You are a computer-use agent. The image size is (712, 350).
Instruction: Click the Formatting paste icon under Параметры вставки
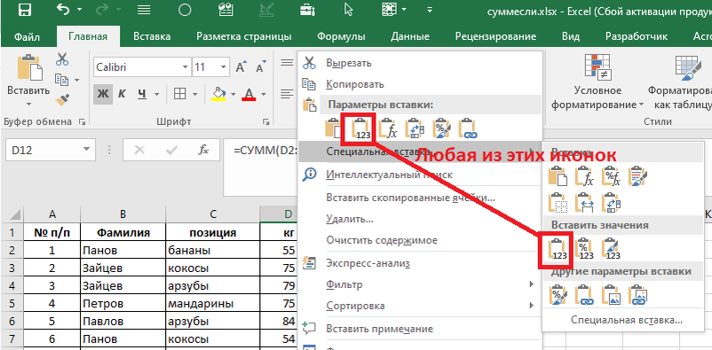tap(441, 128)
